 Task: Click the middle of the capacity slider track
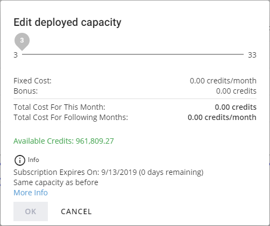pos(133,54)
